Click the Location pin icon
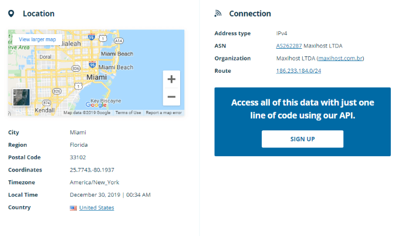399x236 pixels. coord(11,14)
